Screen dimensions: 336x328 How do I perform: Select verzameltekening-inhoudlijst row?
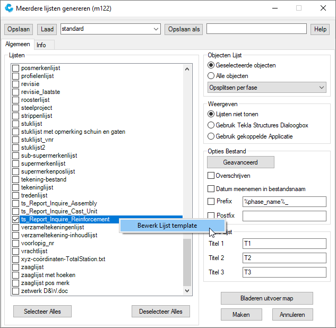tap(59, 235)
